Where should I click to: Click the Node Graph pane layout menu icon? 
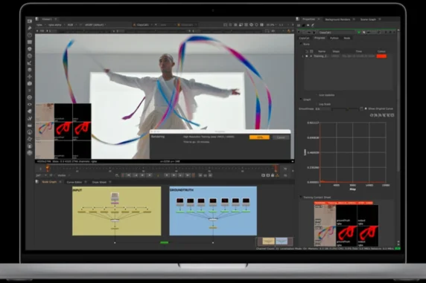pos(37,182)
